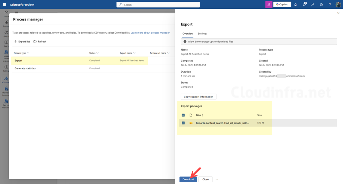
Task: Click Refresh in Process manager
Action: (40, 42)
